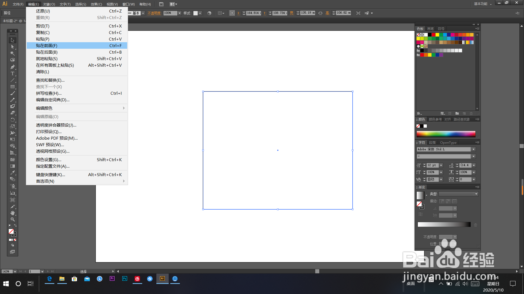Select the Rectangle tool
The width and height of the screenshot is (524, 294).
[x=12, y=87]
